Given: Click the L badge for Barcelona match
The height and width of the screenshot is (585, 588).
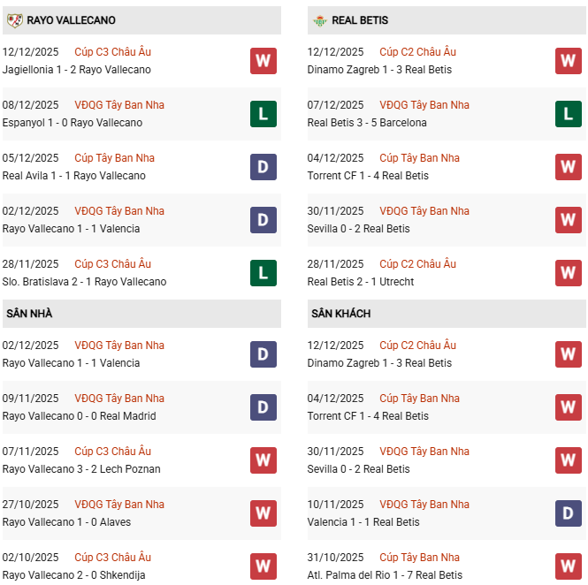Looking at the screenshot, I should pyautogui.click(x=569, y=114).
